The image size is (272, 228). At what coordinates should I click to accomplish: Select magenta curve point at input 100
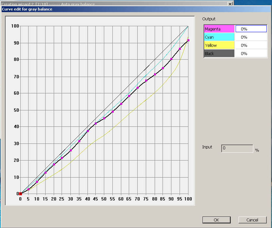pyautogui.click(x=188, y=40)
